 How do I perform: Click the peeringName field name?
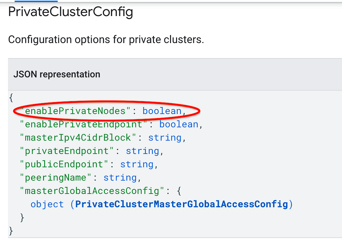(56, 178)
